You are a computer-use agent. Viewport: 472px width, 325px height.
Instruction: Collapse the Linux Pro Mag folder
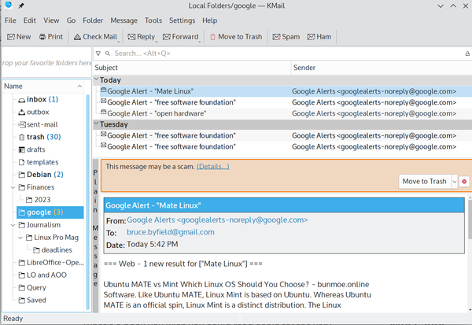point(20,238)
